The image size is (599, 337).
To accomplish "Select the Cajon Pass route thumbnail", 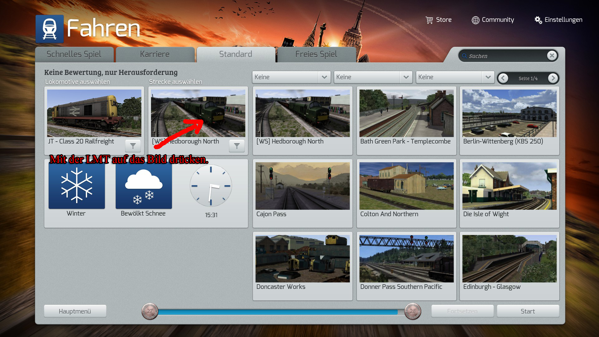I will point(302,186).
